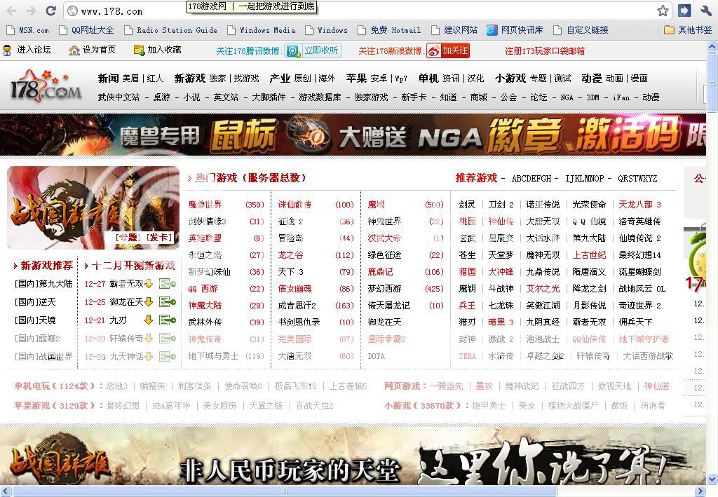718x497 pixels.
Task: Open the 天龙八部 3 game link
Action: [639, 205]
